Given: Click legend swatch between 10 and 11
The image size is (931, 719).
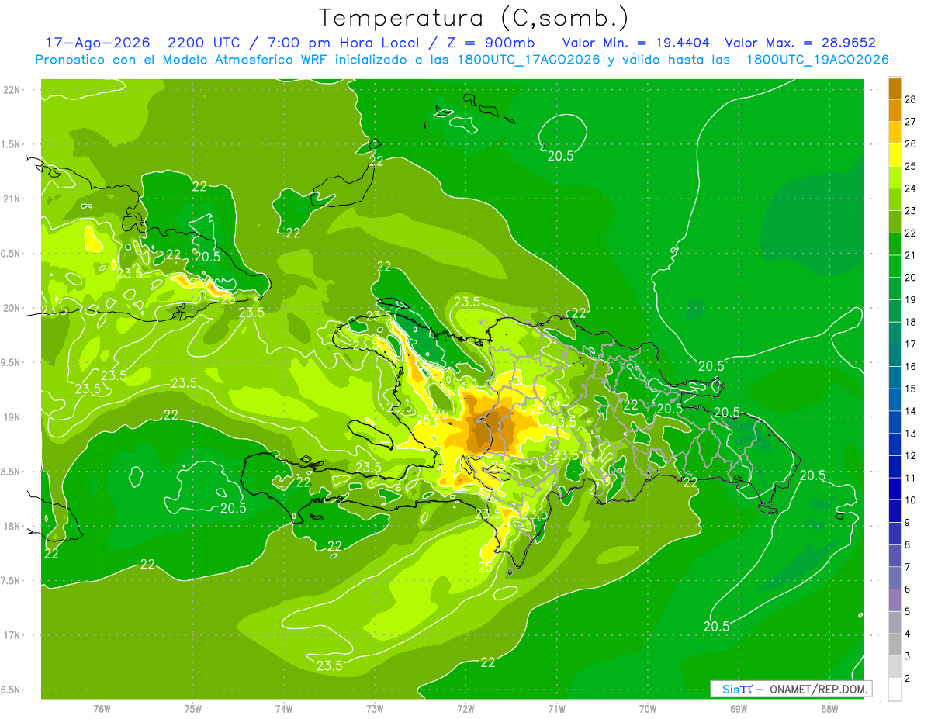Looking at the screenshot, I should (x=895, y=489).
